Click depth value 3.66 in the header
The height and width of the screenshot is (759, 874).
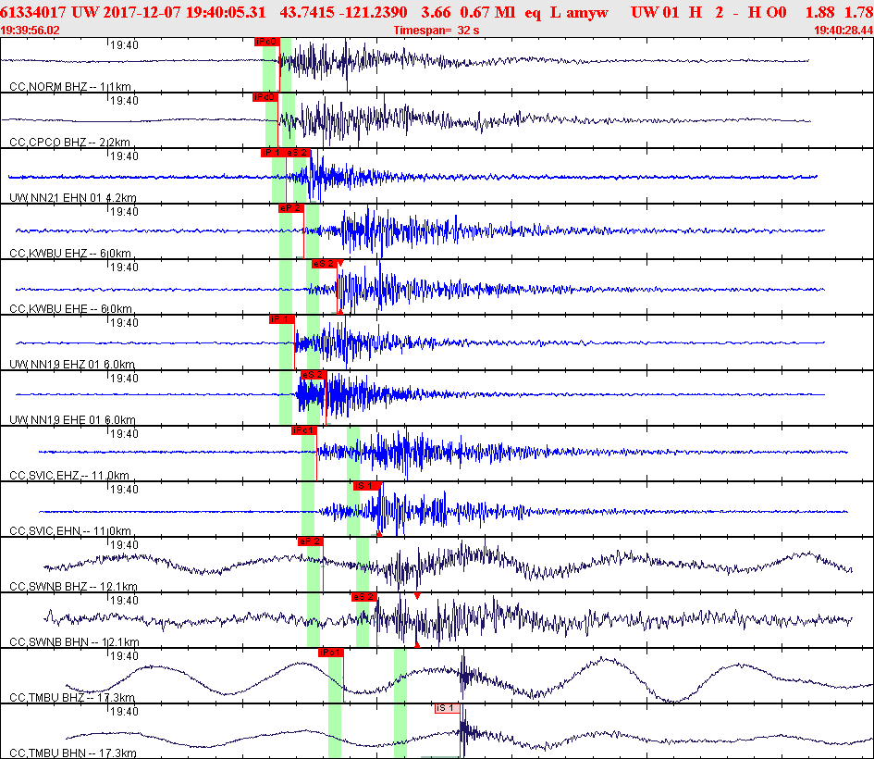point(436,12)
